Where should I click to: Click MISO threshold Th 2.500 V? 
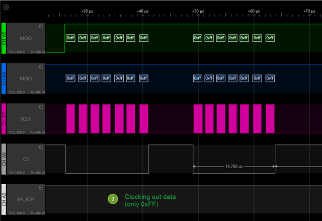17,92
